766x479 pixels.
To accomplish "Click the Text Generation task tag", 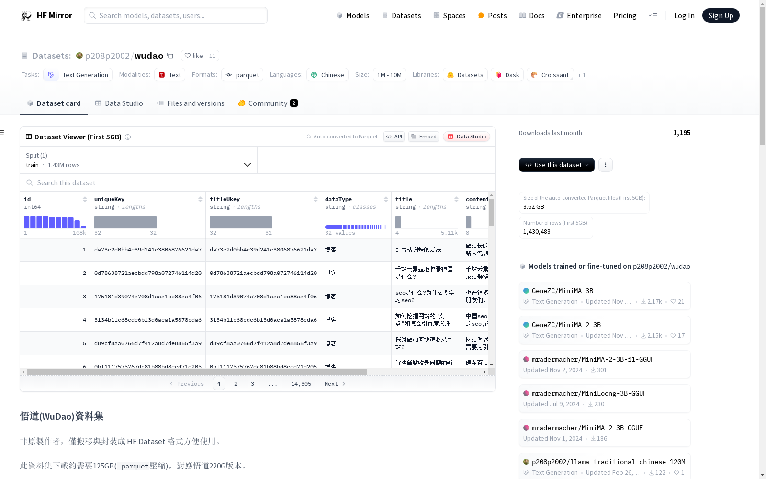I will 78,75.
